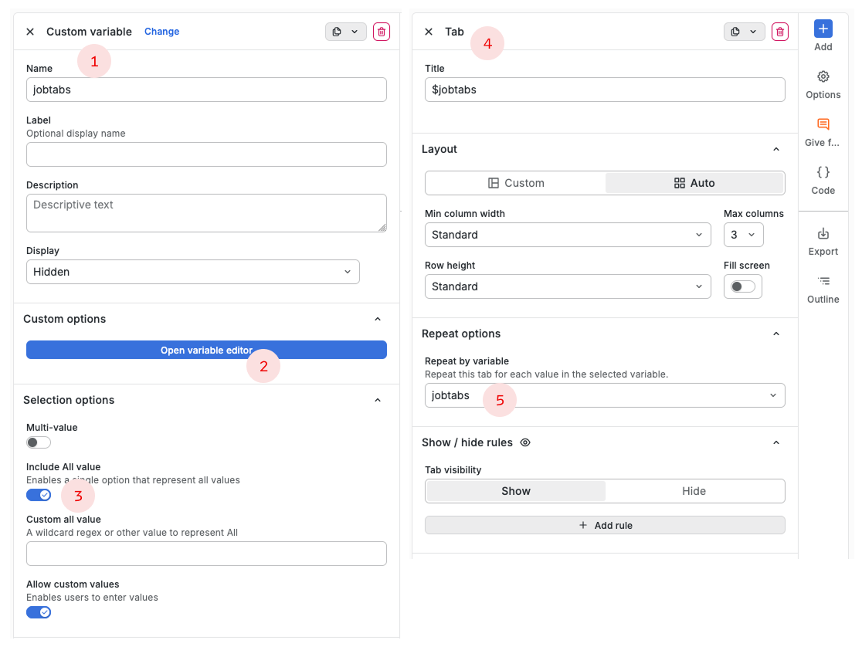Click the Change link
Viewport: 862px width, 647px height.
pyautogui.click(x=161, y=32)
